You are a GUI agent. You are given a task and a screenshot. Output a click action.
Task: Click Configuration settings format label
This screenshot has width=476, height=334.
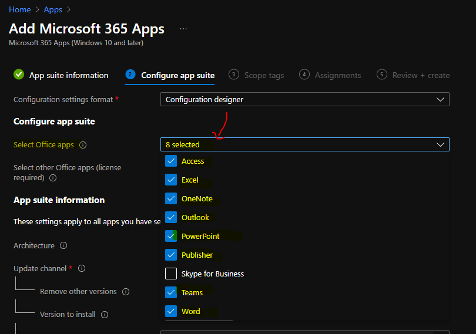coord(63,100)
